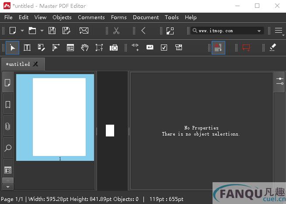Toggle the Object Inspector sliders icon
This screenshot has height=204, width=286.
(279, 81)
